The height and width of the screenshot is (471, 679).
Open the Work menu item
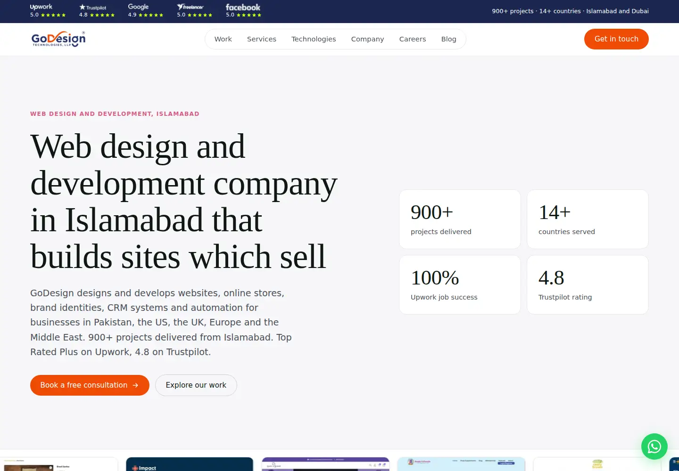point(223,39)
